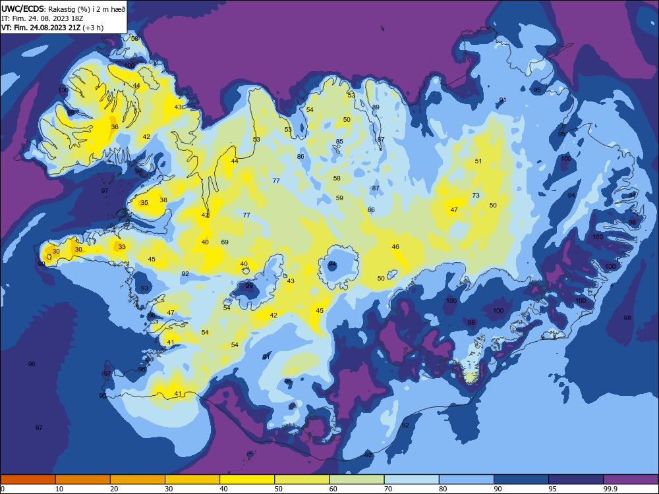Click the humidity value 85 on the map

339,141
